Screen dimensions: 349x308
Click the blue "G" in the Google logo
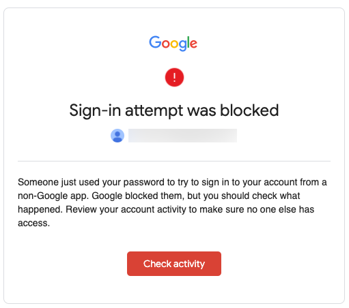[x=155, y=42]
